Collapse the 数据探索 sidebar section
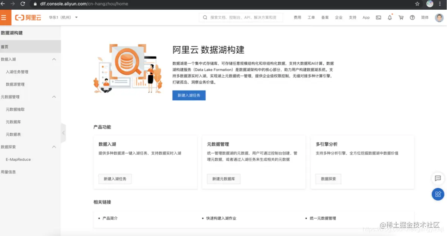This screenshot has width=447, height=236. point(54,147)
